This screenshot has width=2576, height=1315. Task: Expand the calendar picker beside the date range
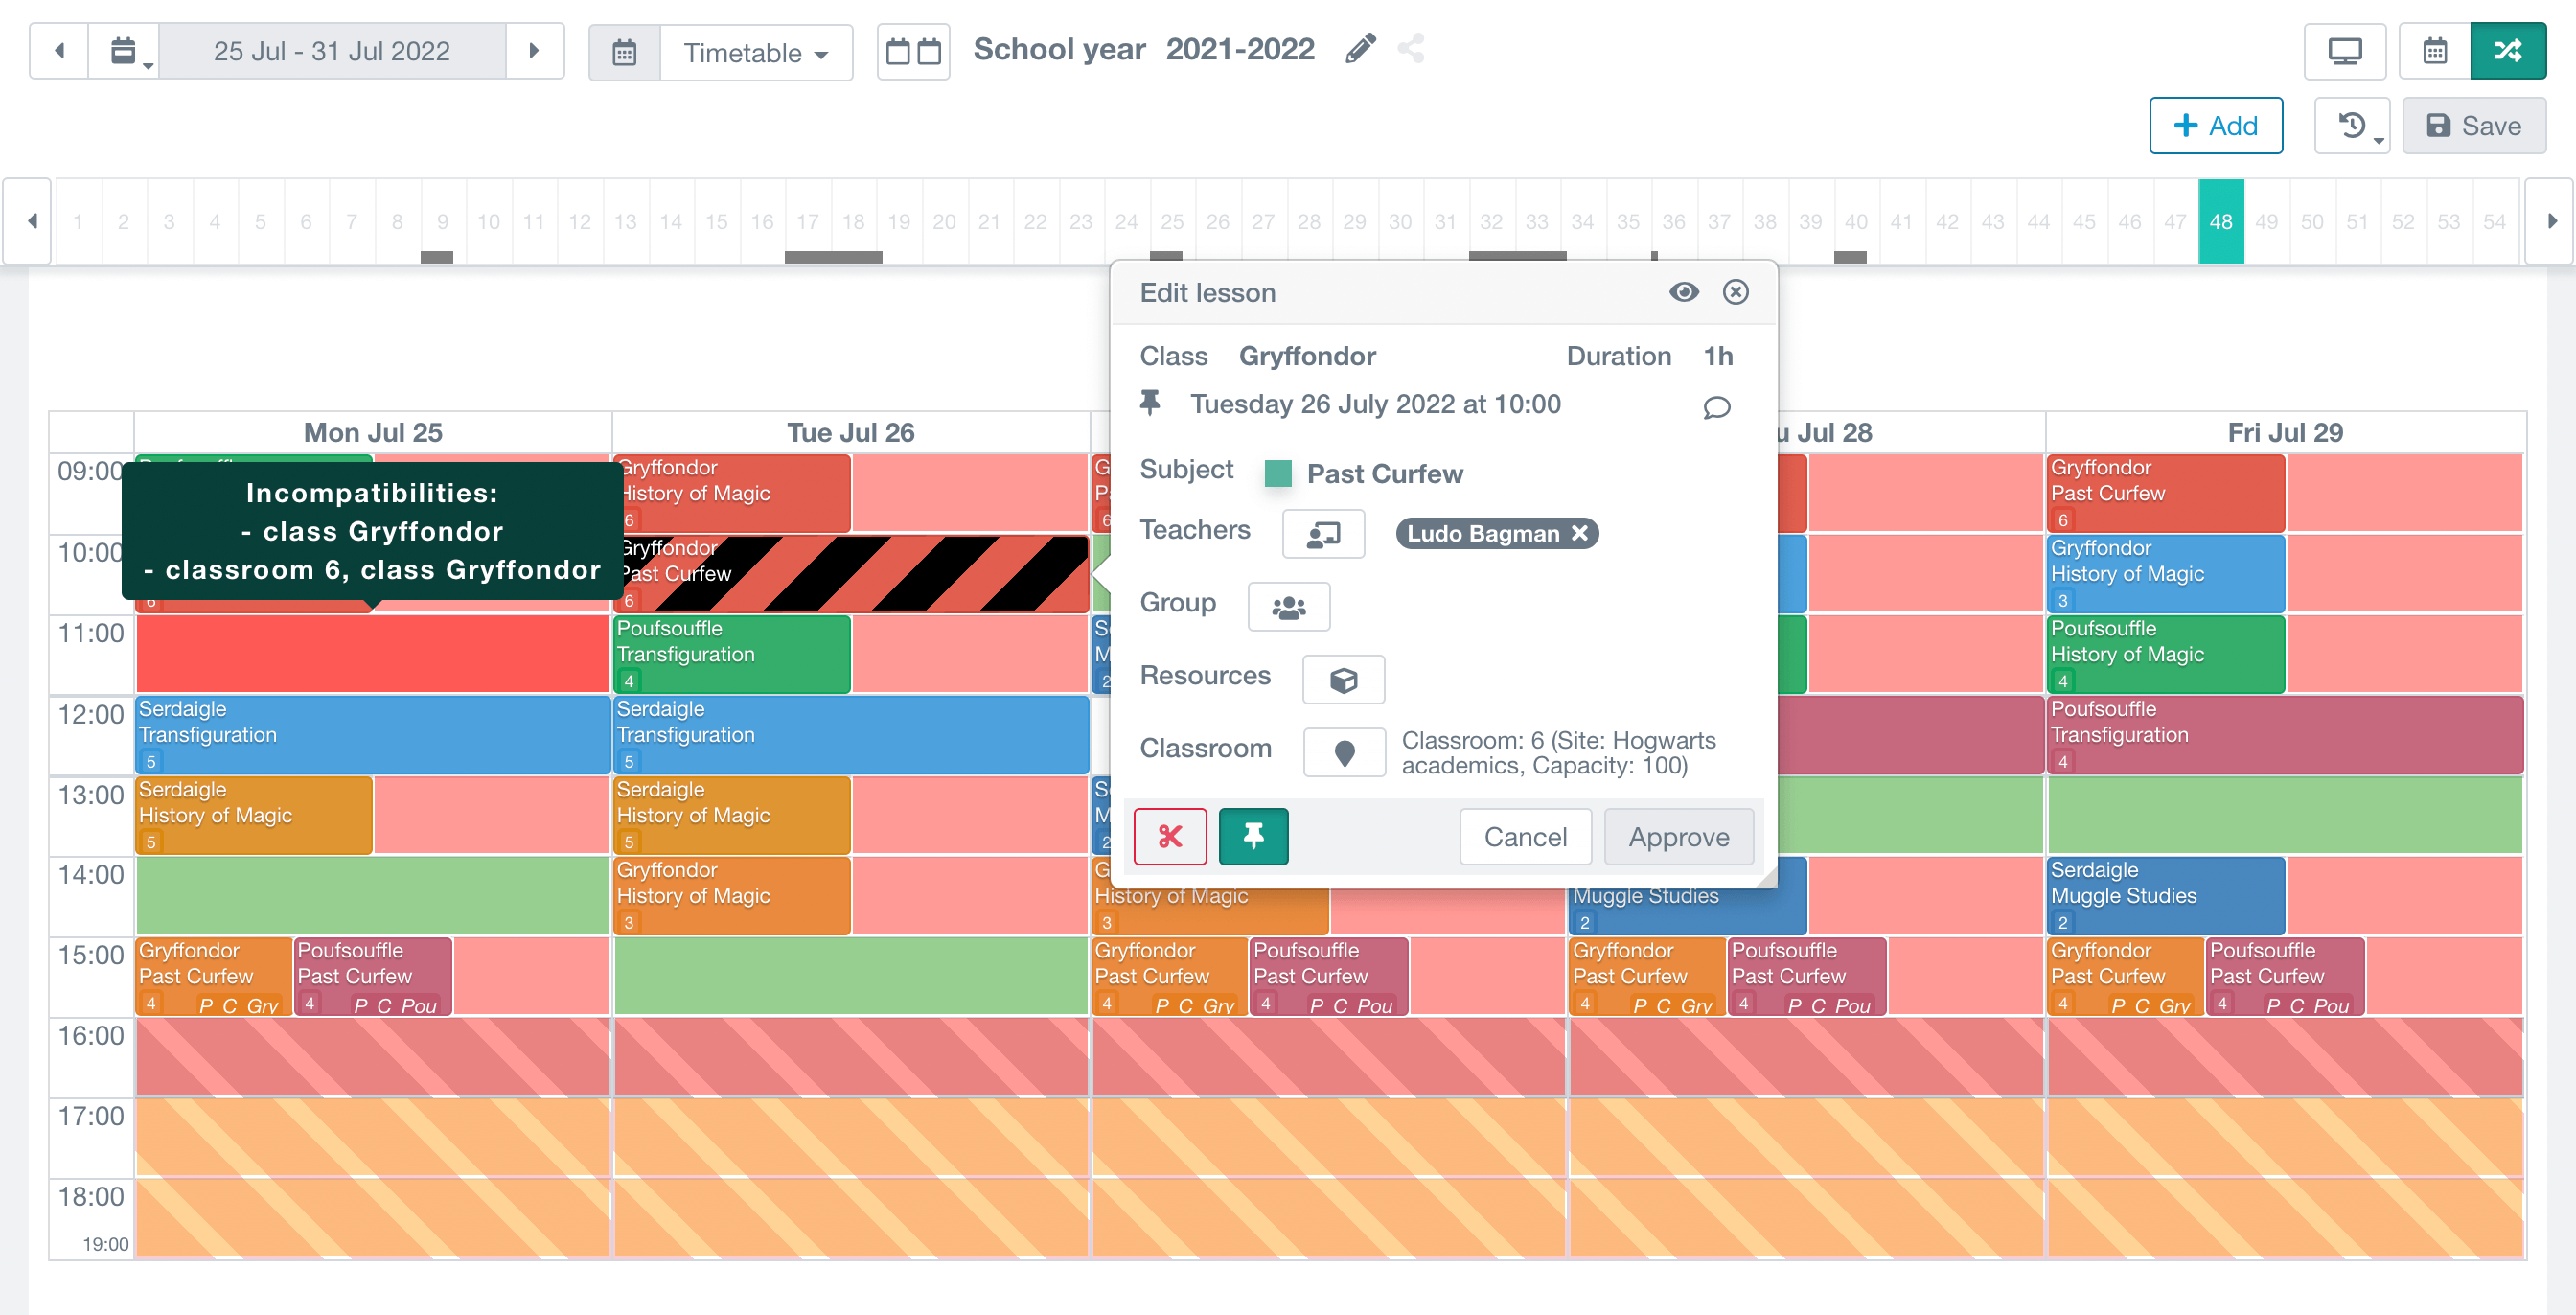(x=125, y=51)
